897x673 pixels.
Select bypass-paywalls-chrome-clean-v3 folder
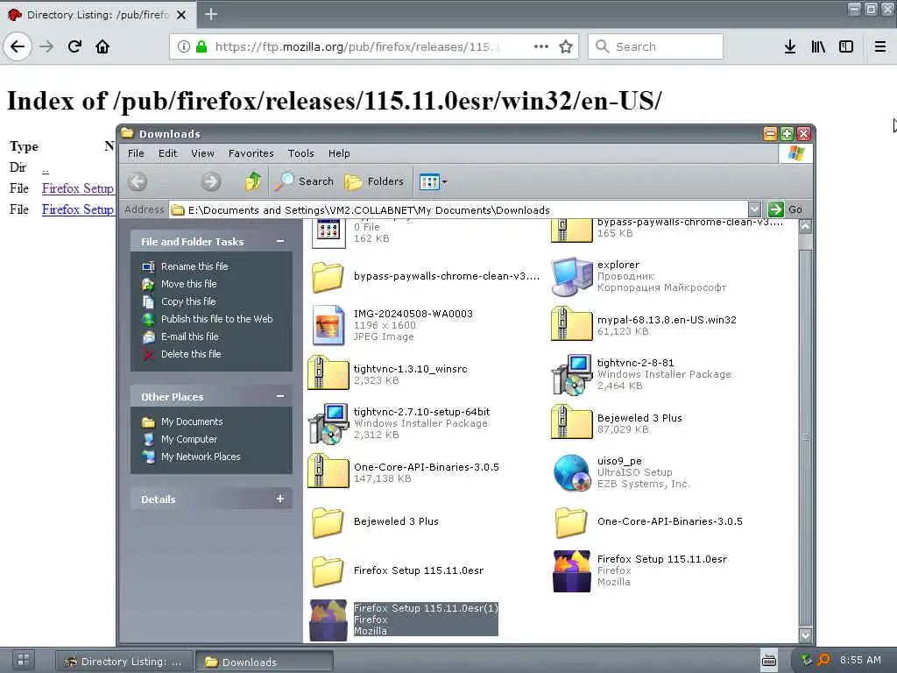pyautogui.click(x=426, y=276)
